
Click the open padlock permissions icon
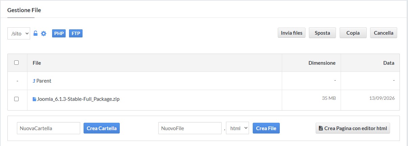tap(36, 33)
